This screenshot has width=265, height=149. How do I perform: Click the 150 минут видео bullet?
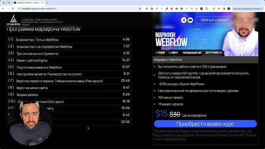pyautogui.click(x=170, y=98)
